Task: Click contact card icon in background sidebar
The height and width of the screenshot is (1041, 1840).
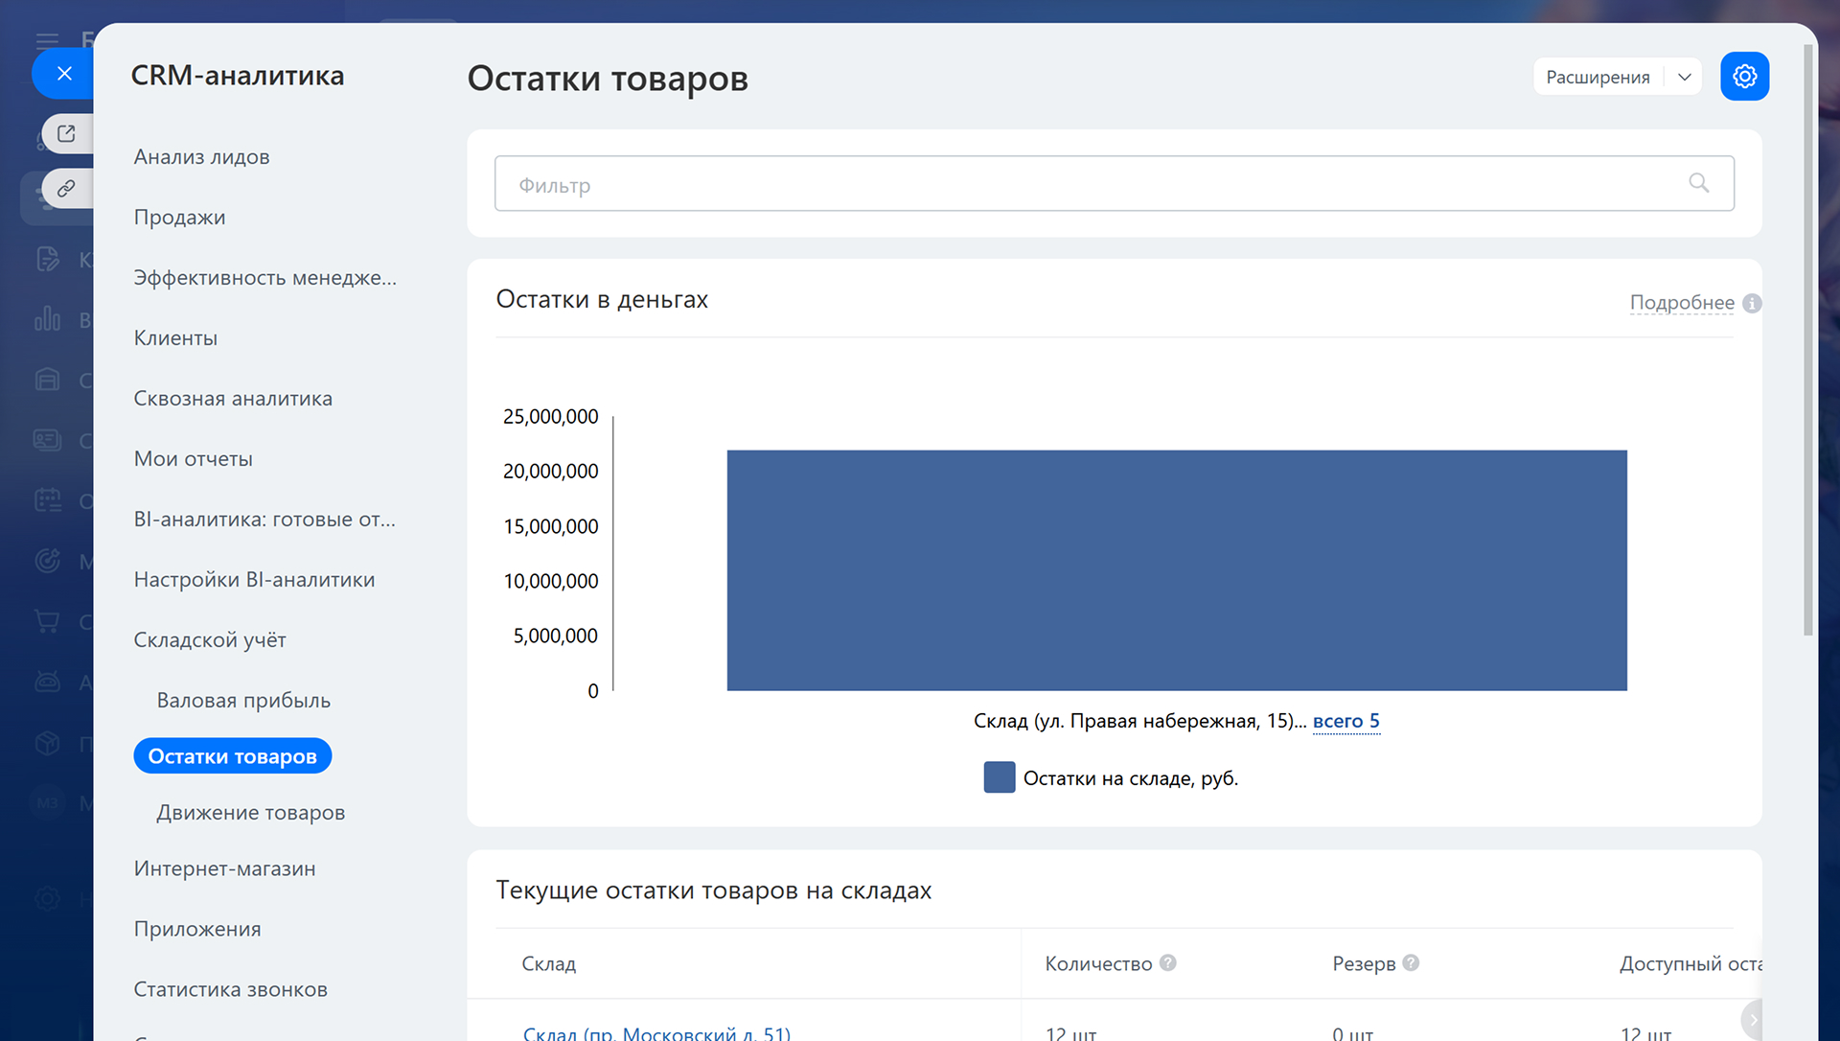Action: click(x=47, y=440)
